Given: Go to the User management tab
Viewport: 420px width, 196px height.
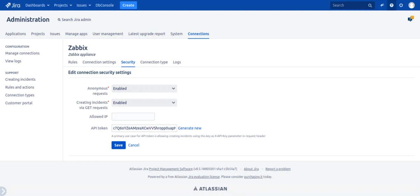Looking at the screenshot, I should click(108, 34).
